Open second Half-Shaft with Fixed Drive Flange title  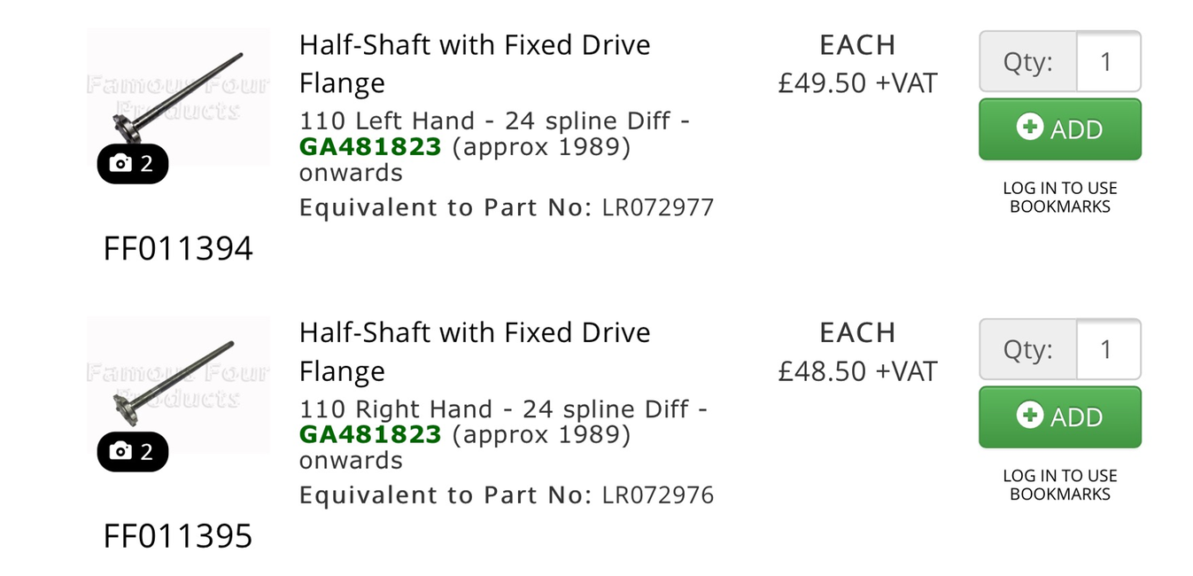pos(475,352)
